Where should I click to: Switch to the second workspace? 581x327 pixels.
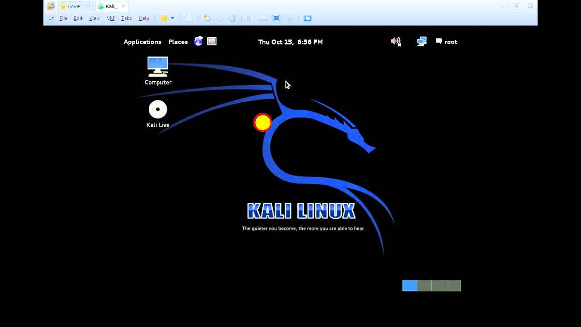point(424,285)
